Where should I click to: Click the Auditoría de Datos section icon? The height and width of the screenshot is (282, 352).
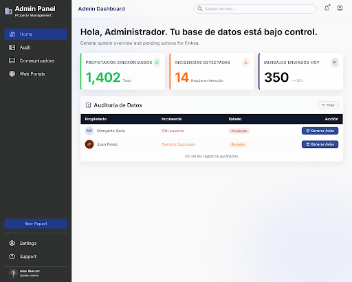coord(88,105)
